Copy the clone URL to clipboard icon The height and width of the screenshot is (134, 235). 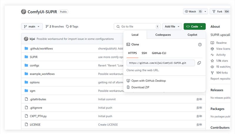(199, 63)
